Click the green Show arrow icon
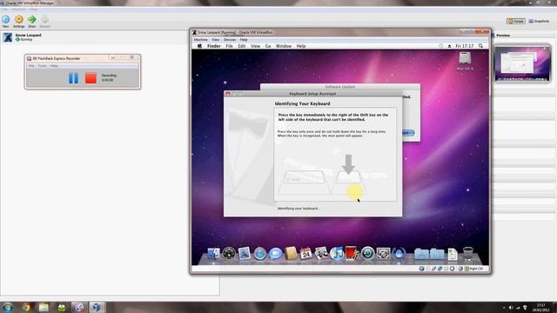Viewport: 557px width, 313px height. [x=32, y=19]
